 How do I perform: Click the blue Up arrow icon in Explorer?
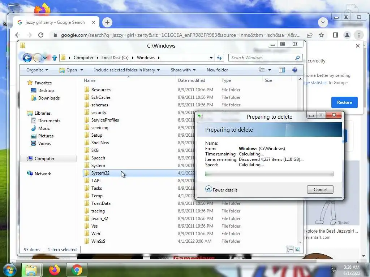(x=55, y=58)
